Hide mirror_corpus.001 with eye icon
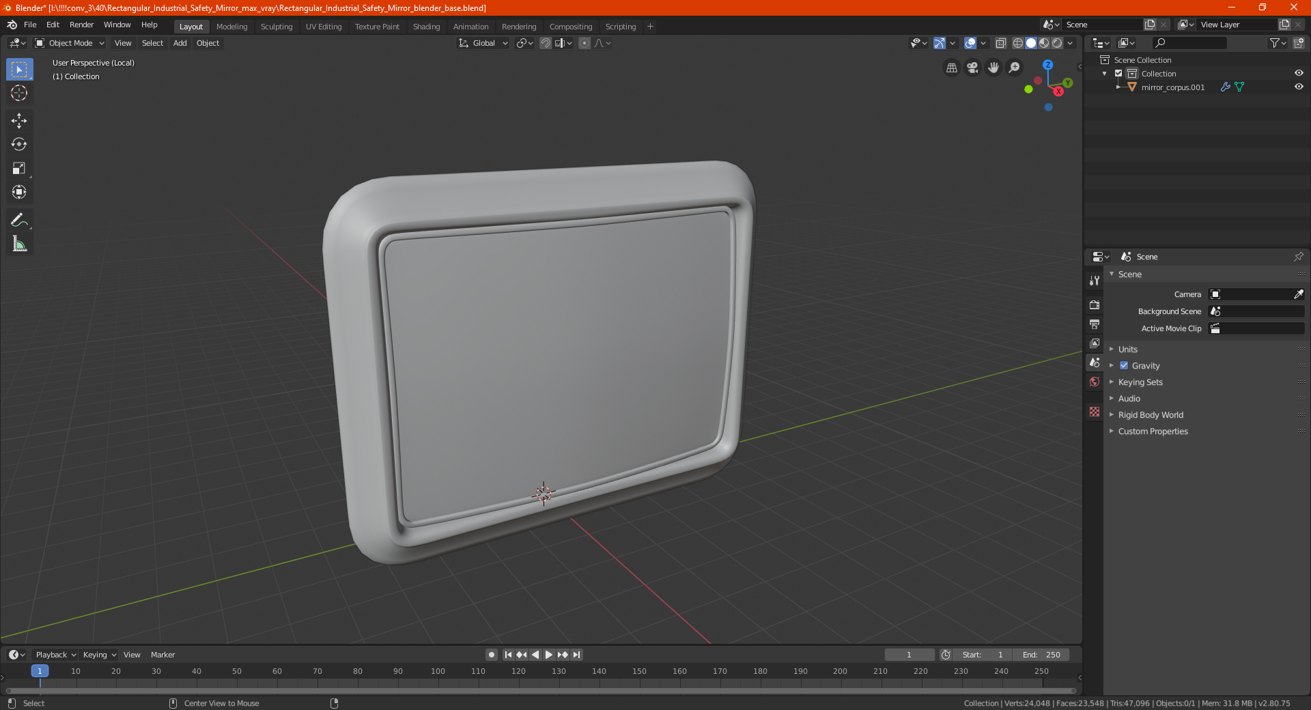This screenshot has width=1311, height=710. (1299, 87)
